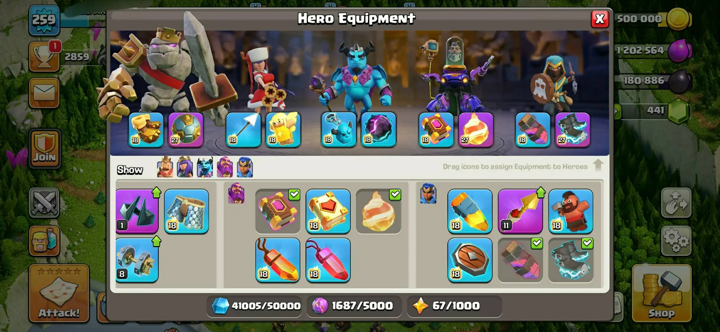Click the Join clan button
Image resolution: width=720 pixels, height=332 pixels.
[x=45, y=148]
